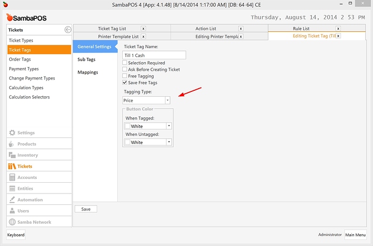Viewport: 373px width, 246px height.
Task: Click the Save button
Action: 85,209
